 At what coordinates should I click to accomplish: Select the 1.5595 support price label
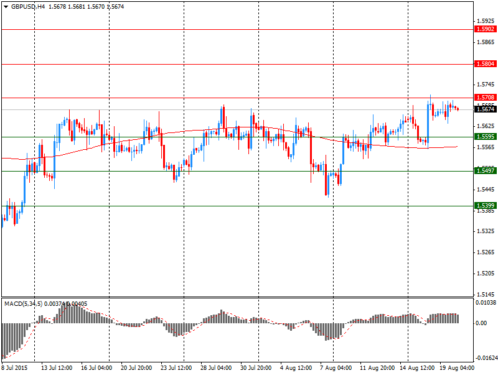click(x=485, y=137)
